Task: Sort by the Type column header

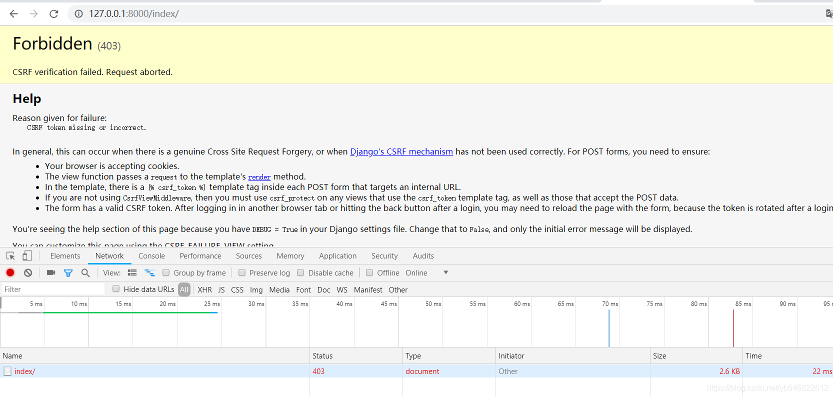Action: pos(449,356)
